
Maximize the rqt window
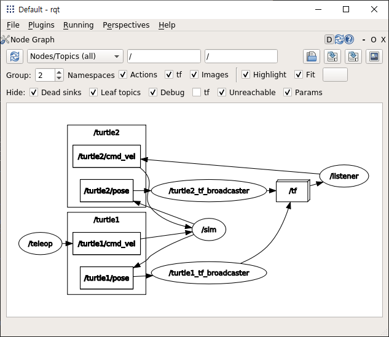click(x=346, y=9)
